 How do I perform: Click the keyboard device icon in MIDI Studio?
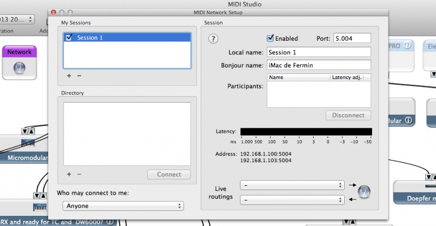point(40,207)
